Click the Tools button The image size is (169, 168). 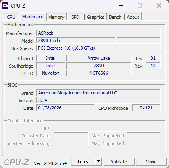click(x=83, y=162)
